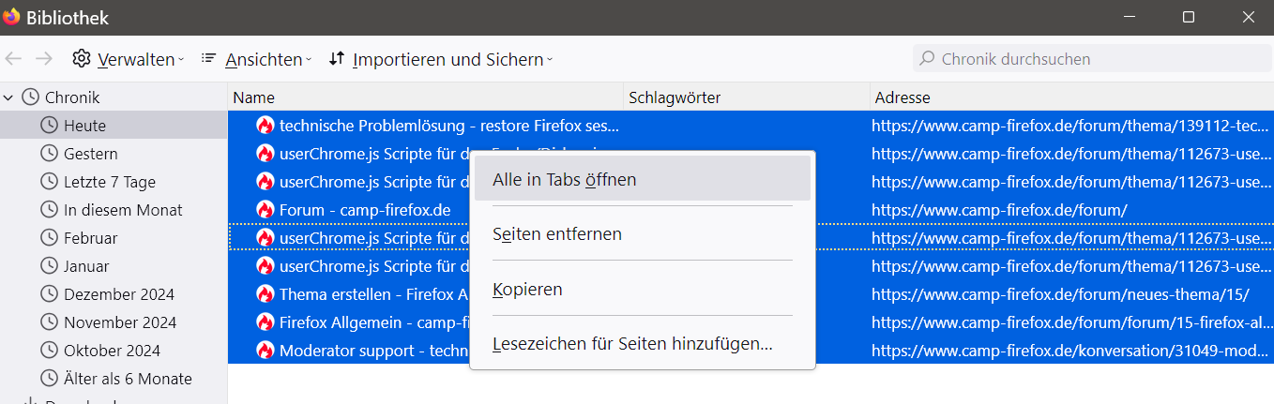
Task: Open the Verwalten dropdown menu
Action: coord(135,59)
